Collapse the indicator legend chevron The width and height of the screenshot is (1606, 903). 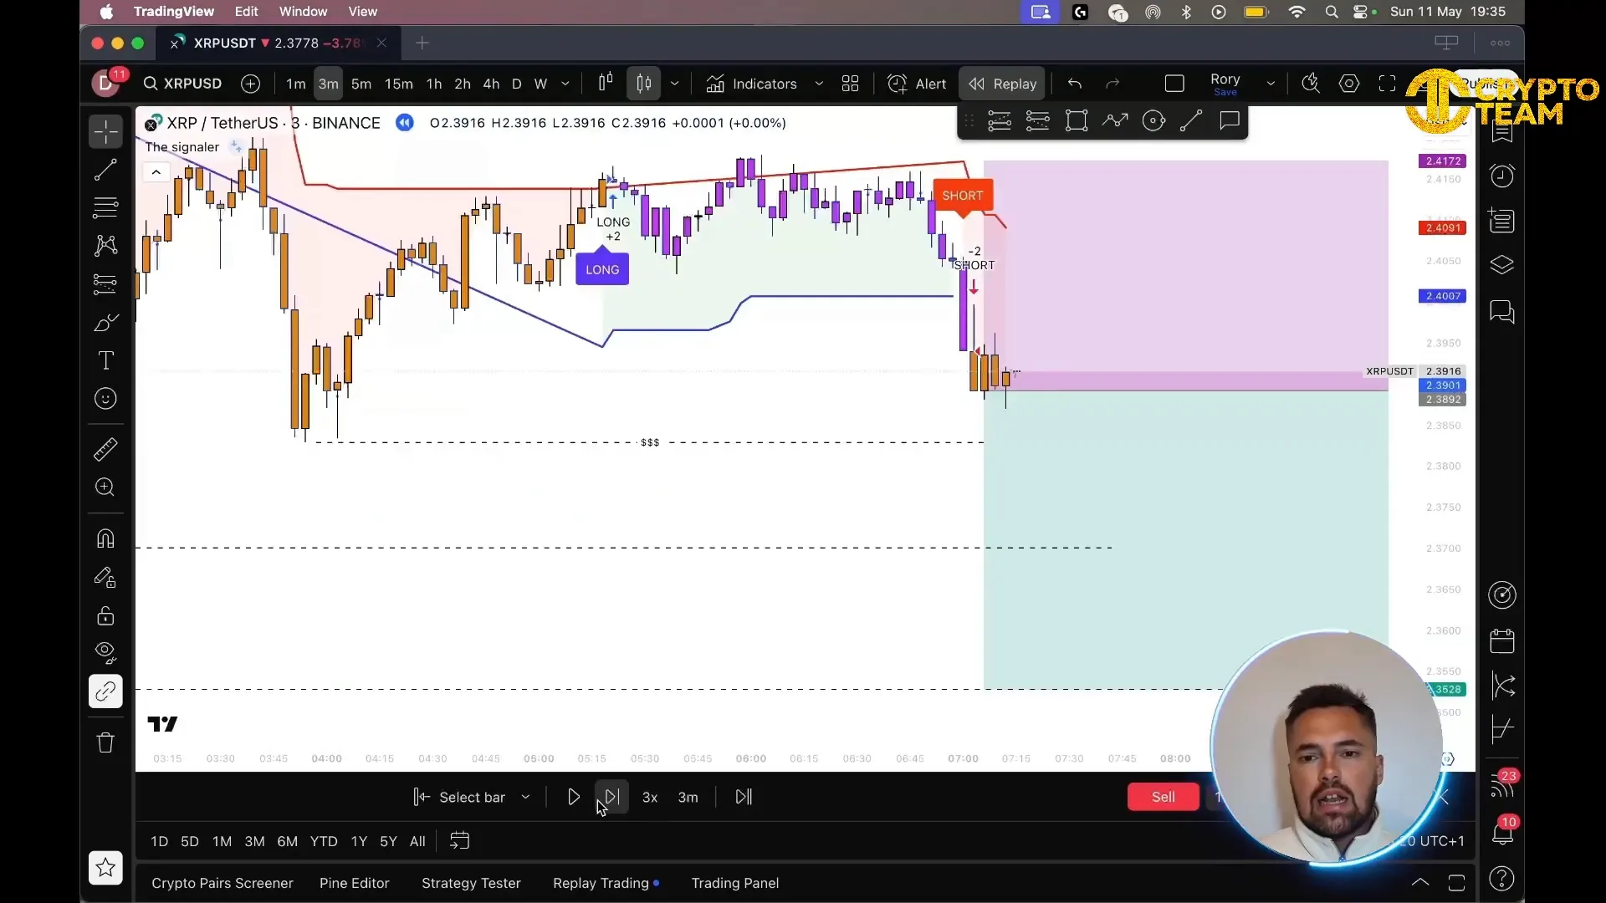click(156, 172)
